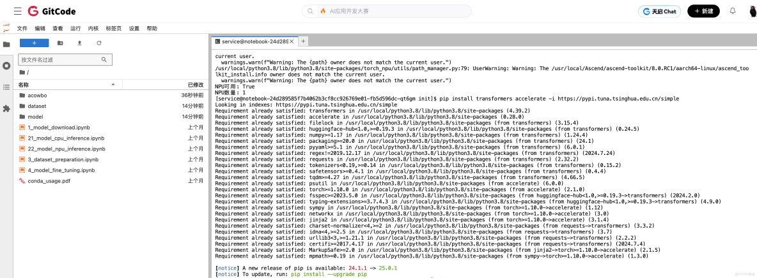Focus the 按文件名过滤 filter field
Screen dimensions: 757x278
(65, 60)
